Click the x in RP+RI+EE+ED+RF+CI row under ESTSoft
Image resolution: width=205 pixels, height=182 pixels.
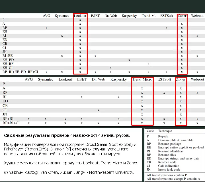pyautogui.click(x=166, y=72)
